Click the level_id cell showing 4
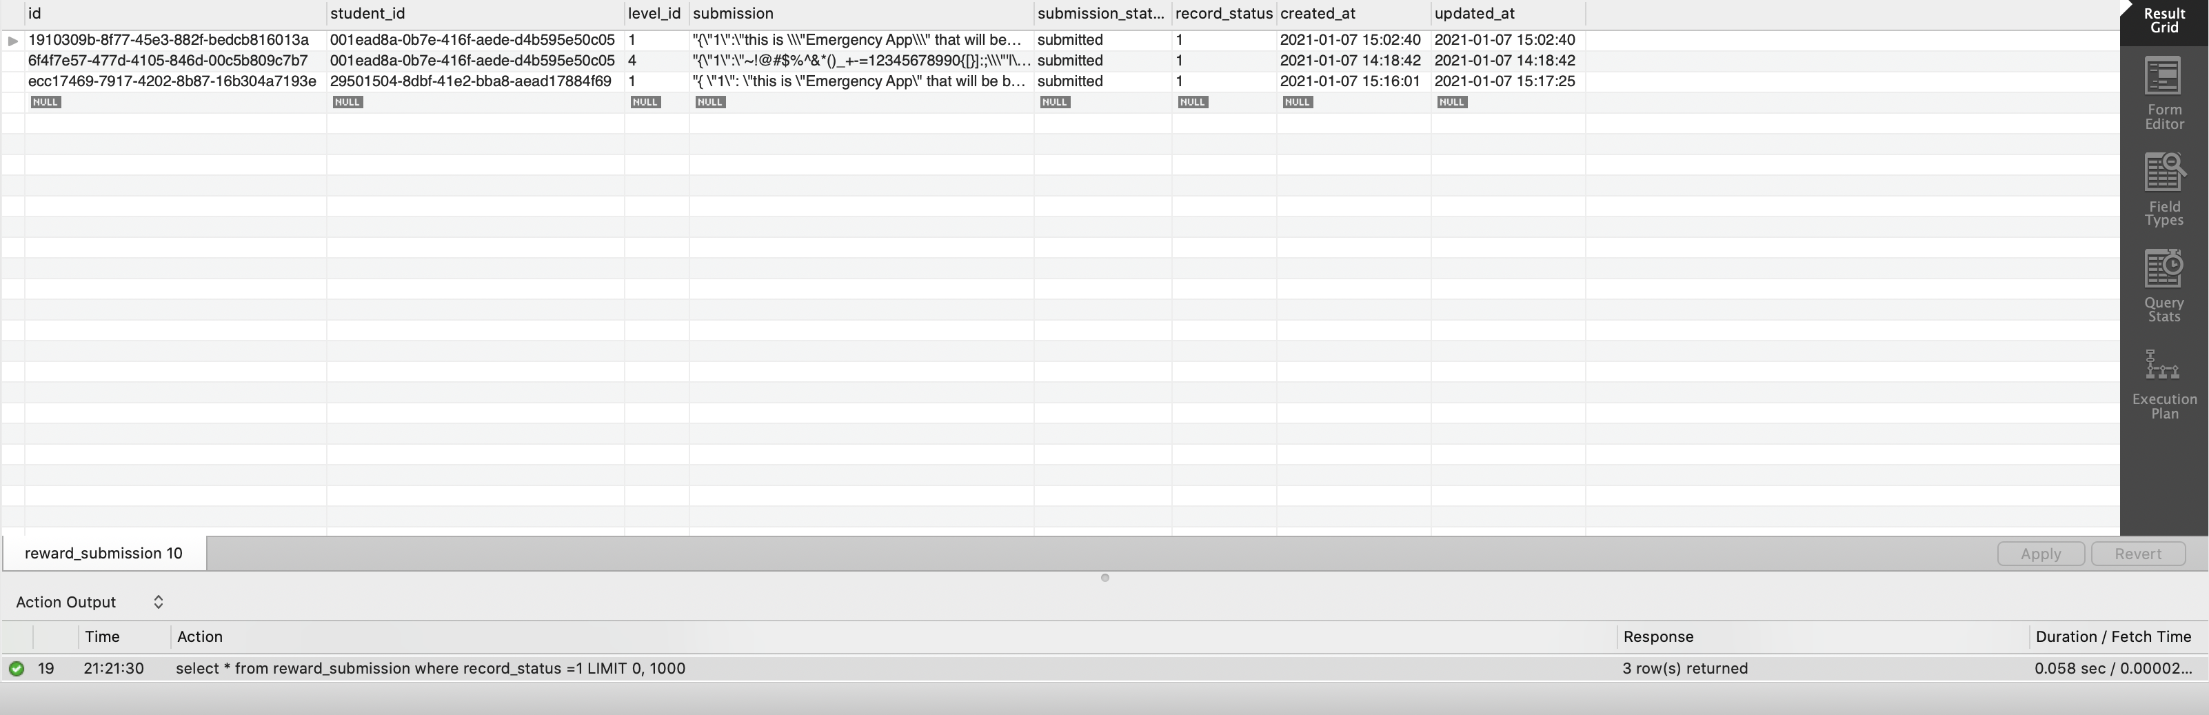 coord(632,61)
